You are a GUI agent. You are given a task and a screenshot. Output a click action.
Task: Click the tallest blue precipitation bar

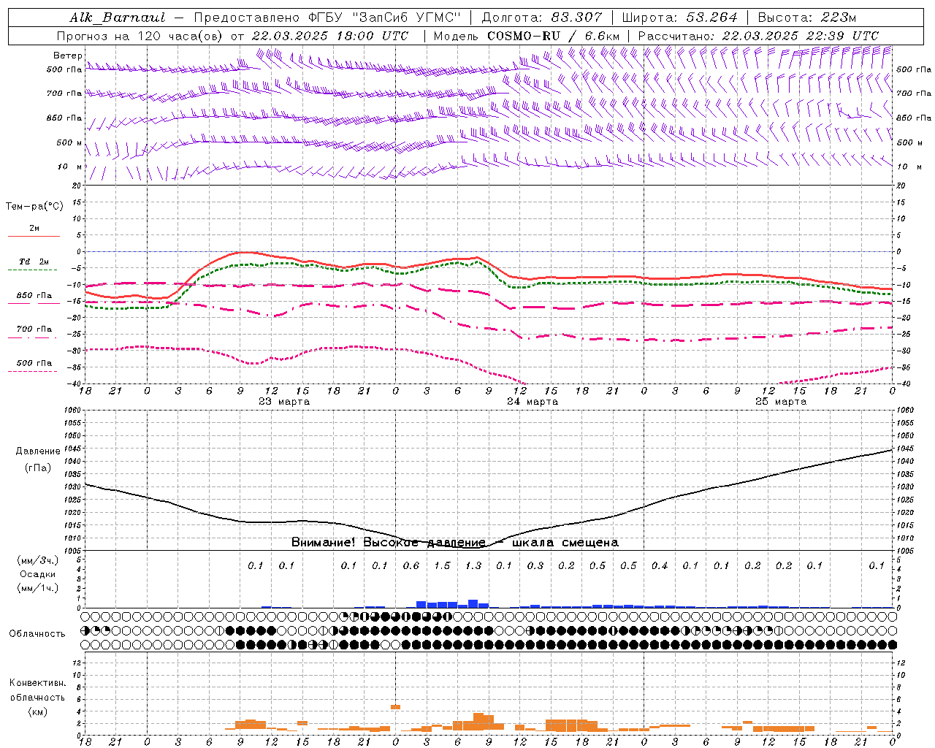[473, 604]
